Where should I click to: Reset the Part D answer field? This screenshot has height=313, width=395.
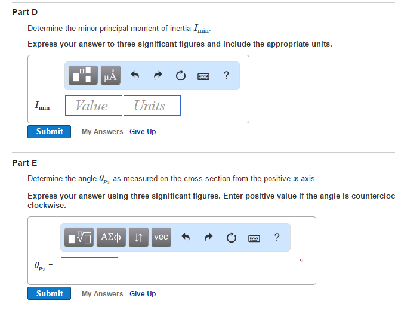tap(180, 76)
